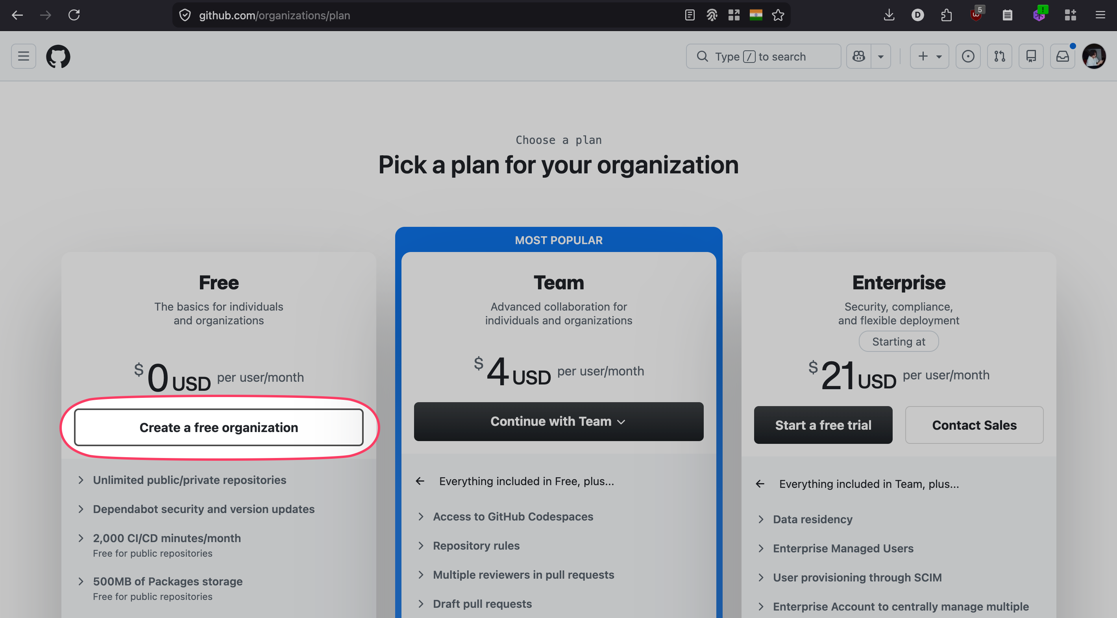The width and height of the screenshot is (1117, 618).
Task: Click Everything included in Team, plus... text
Action: (x=869, y=484)
